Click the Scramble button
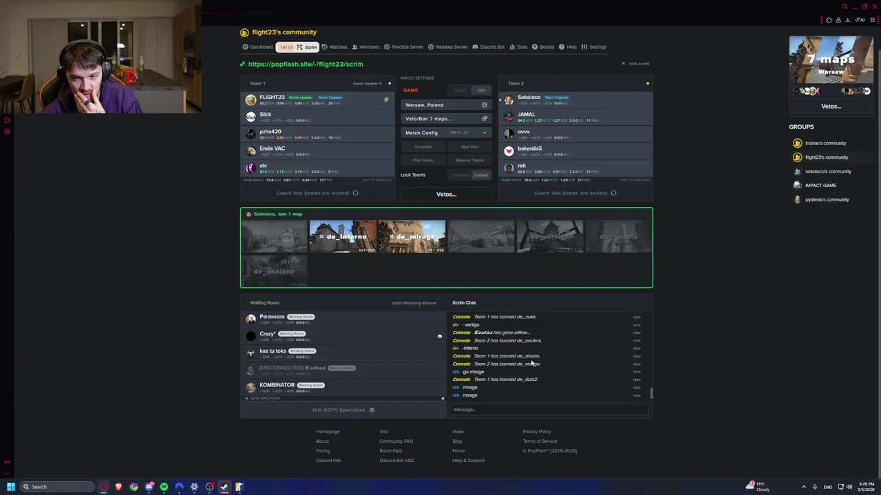The image size is (881, 495). 423,146
